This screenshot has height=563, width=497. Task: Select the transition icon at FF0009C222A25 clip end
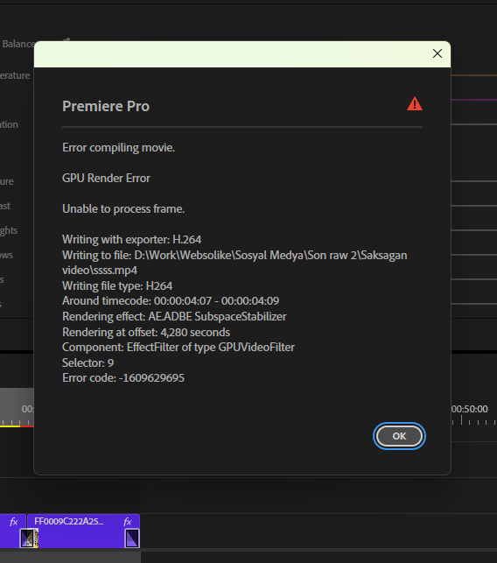coord(132,538)
